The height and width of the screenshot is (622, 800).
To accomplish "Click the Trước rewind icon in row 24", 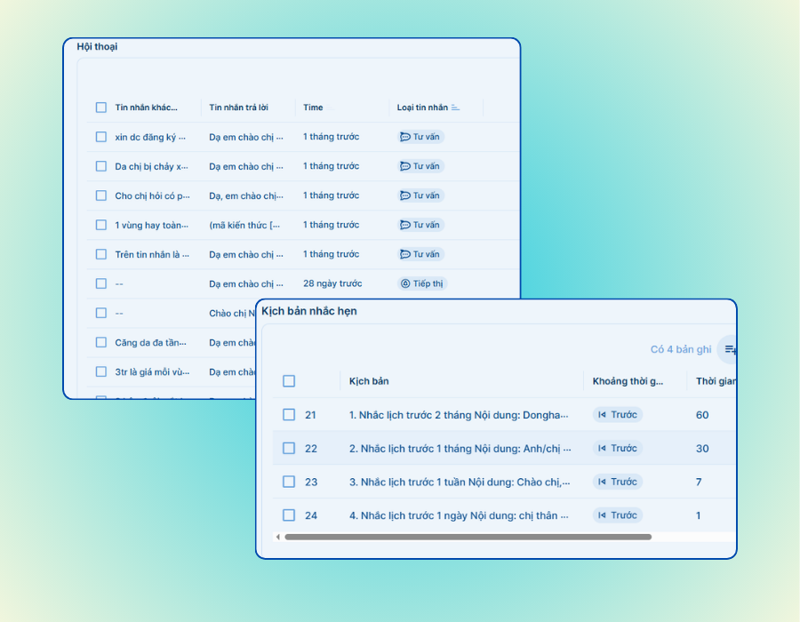I will click(x=602, y=515).
